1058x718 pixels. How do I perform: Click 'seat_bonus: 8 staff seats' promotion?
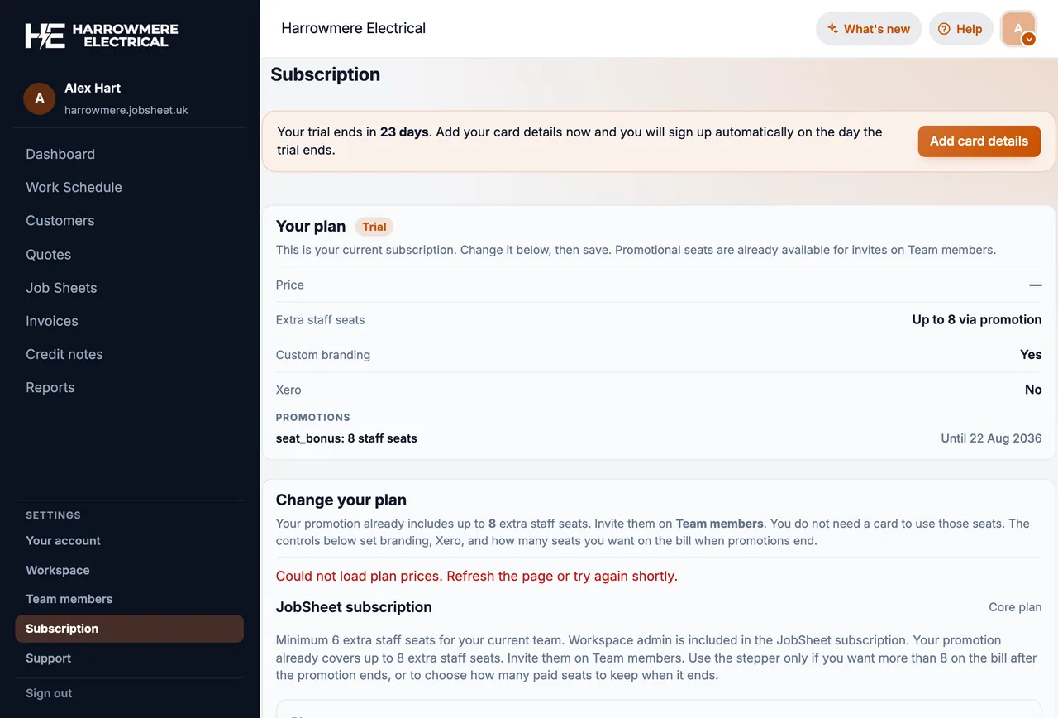[x=346, y=438]
